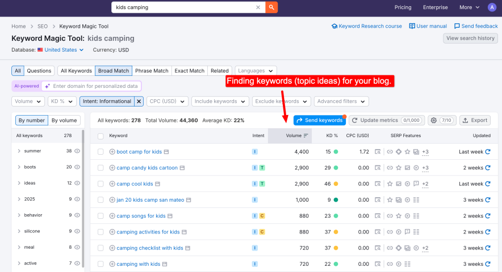The height and width of the screenshot is (272, 502).
Task: Select the Related tab
Action: (220, 71)
